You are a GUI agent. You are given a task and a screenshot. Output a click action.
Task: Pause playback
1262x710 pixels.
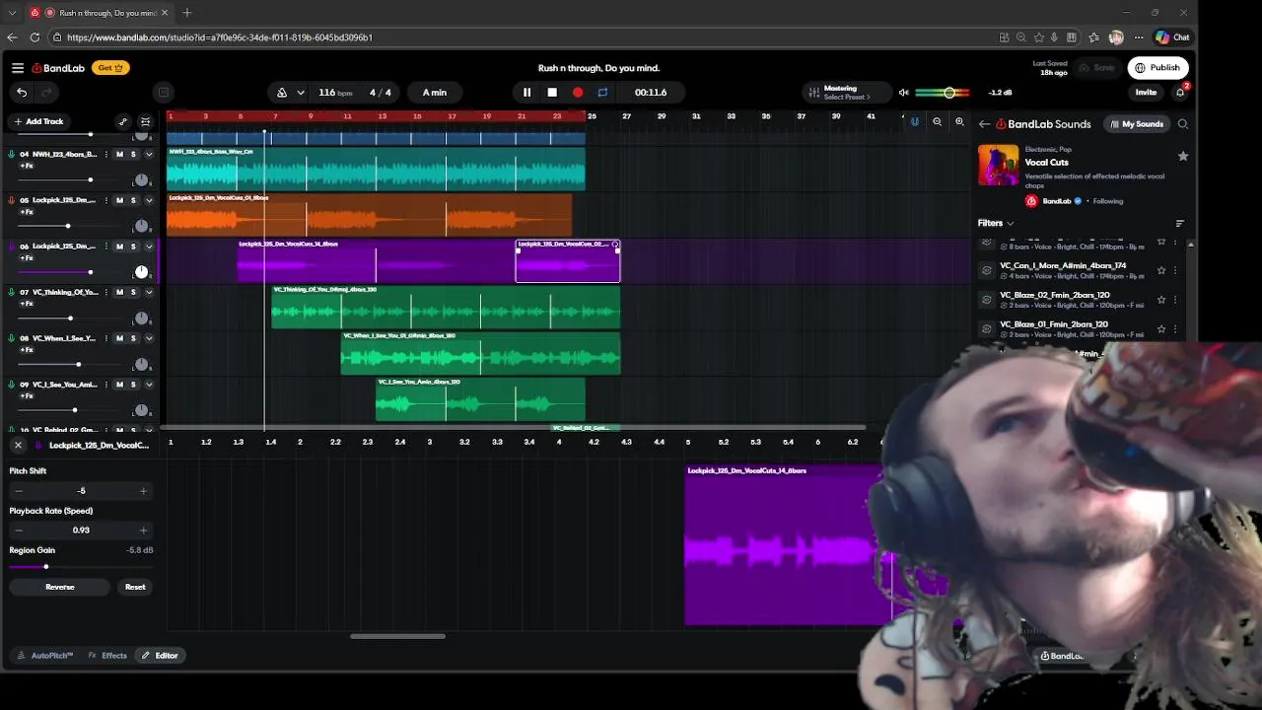[x=526, y=93]
